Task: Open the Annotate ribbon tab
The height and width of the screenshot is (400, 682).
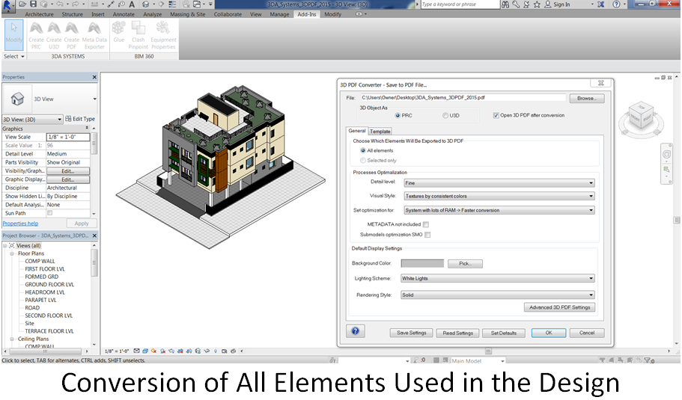Action: click(x=124, y=14)
